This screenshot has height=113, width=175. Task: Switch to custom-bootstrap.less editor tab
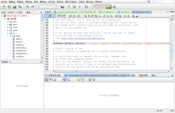(68, 12)
